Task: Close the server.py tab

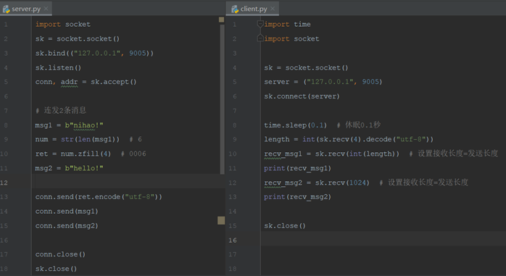Action: click(46, 9)
